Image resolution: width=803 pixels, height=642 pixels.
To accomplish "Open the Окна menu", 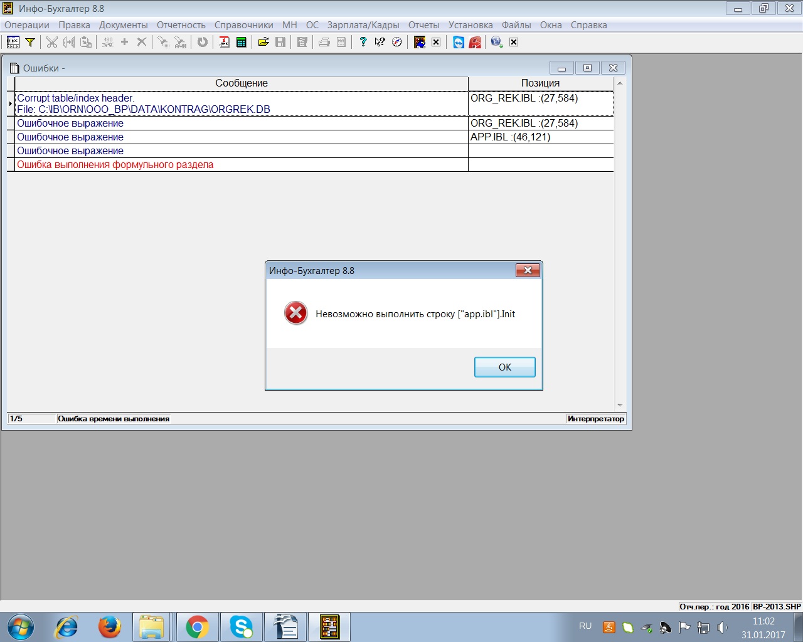I will coord(551,25).
